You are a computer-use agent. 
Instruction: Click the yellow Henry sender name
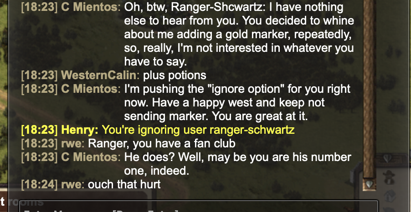click(x=79, y=130)
